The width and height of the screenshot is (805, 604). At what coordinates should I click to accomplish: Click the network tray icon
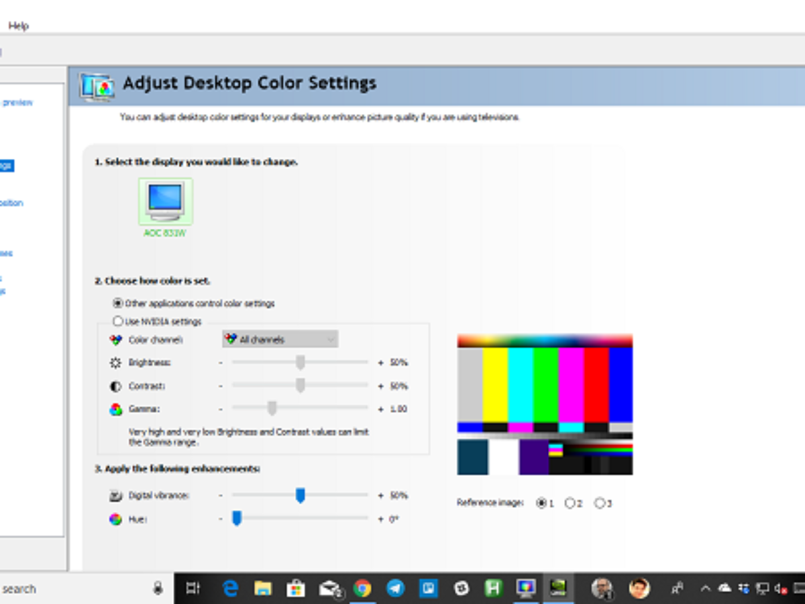[762, 589]
